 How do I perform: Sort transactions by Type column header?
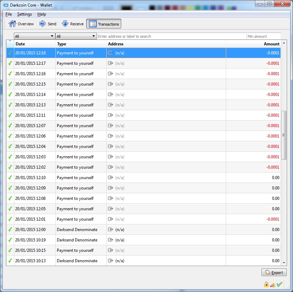(81, 44)
